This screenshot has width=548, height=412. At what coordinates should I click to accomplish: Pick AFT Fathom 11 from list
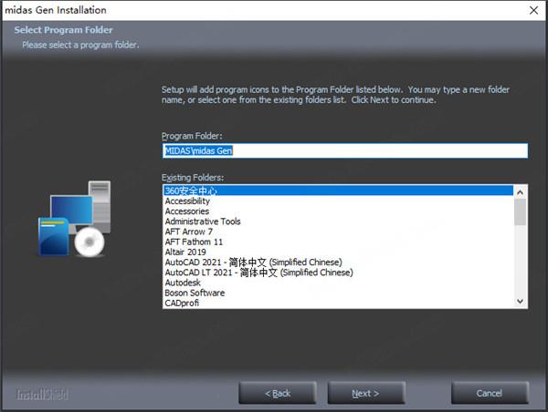tap(338, 242)
